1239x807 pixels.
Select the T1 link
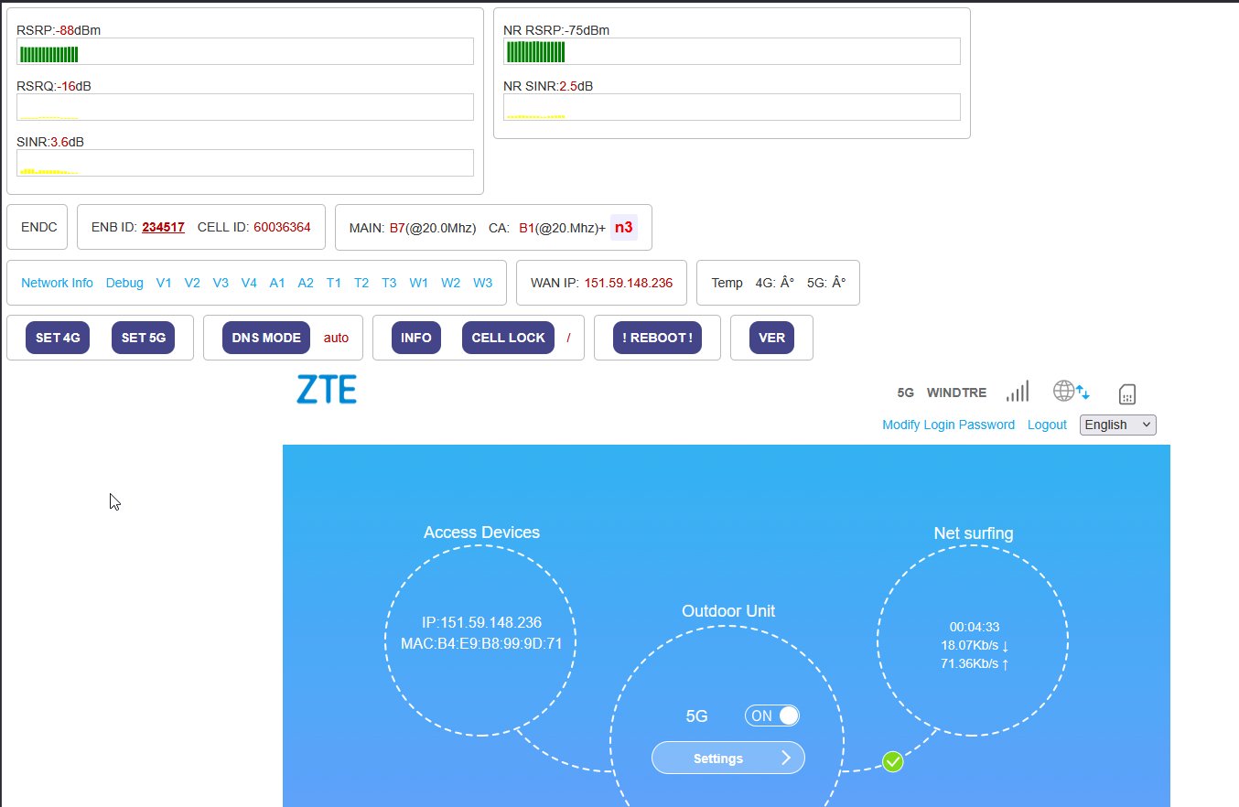tap(334, 283)
